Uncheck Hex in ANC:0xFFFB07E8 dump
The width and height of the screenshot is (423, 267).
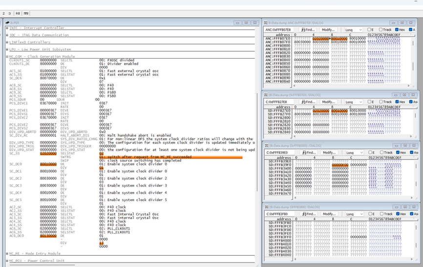click(397, 30)
